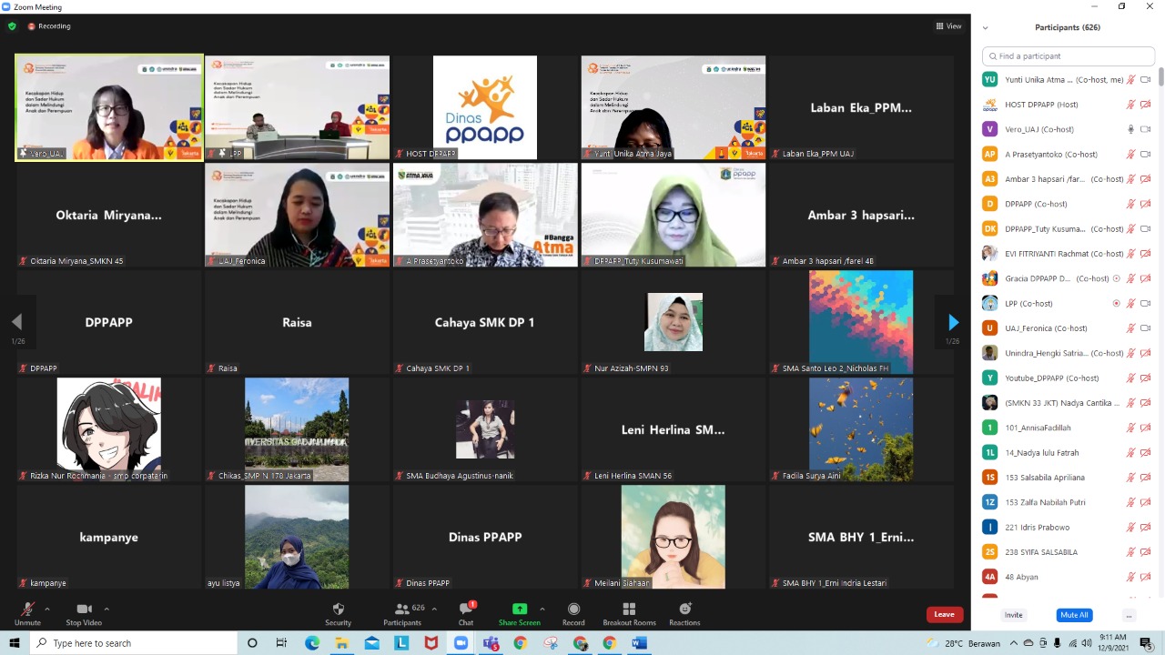Start Share Screen
Image resolution: width=1165 pixels, height=655 pixels.
[x=519, y=612]
